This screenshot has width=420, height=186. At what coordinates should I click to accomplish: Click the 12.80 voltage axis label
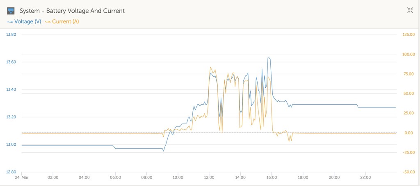point(11,172)
